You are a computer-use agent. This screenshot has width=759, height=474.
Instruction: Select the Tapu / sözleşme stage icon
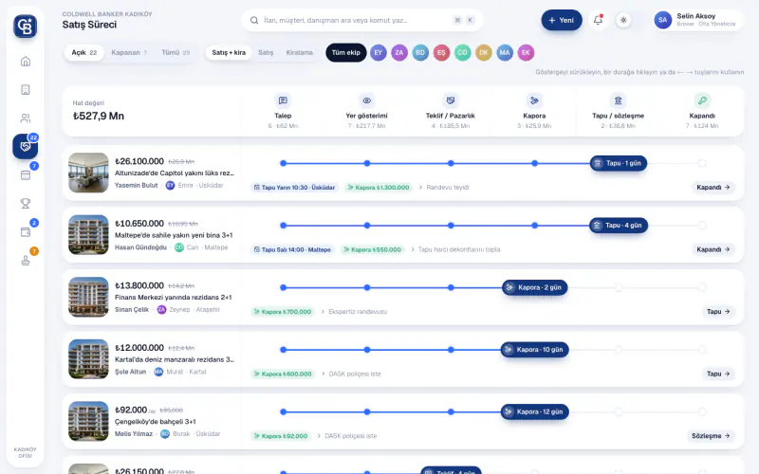click(619, 100)
